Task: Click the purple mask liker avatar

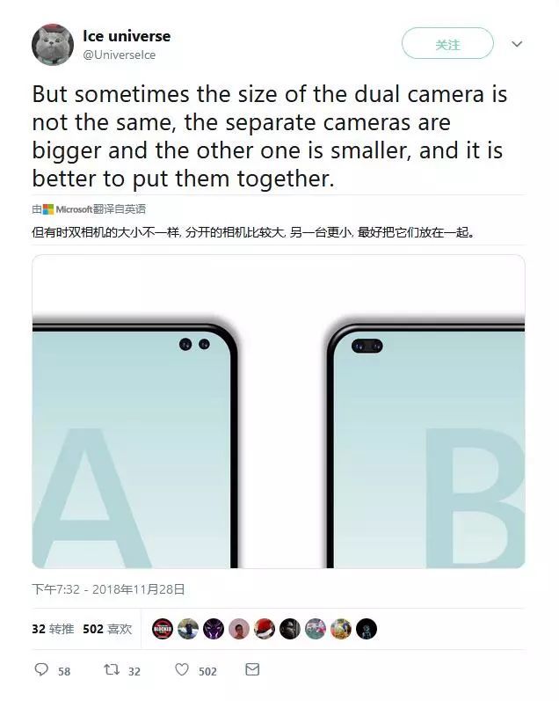Action: coord(214,629)
